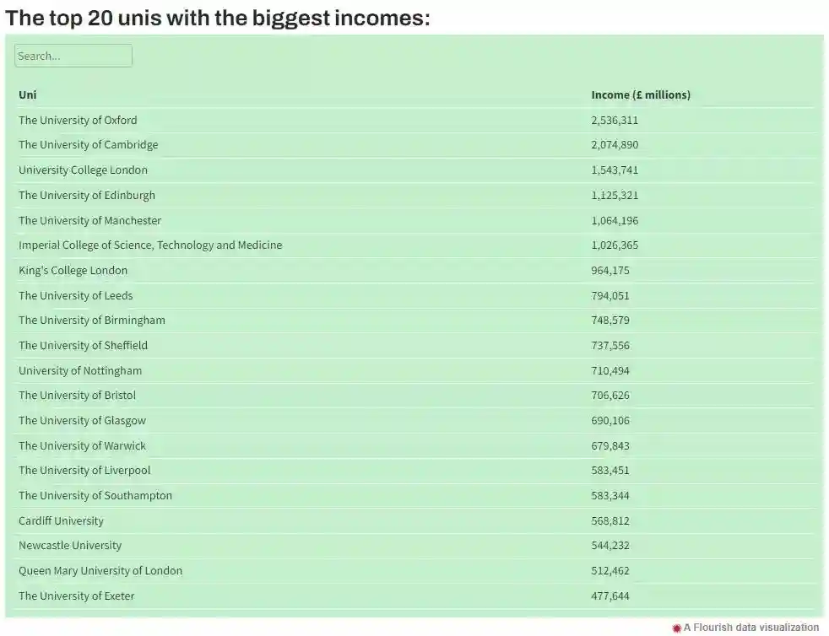Click Glasgow's income value 690,106
This screenshot has height=636, width=829.
[x=610, y=420]
